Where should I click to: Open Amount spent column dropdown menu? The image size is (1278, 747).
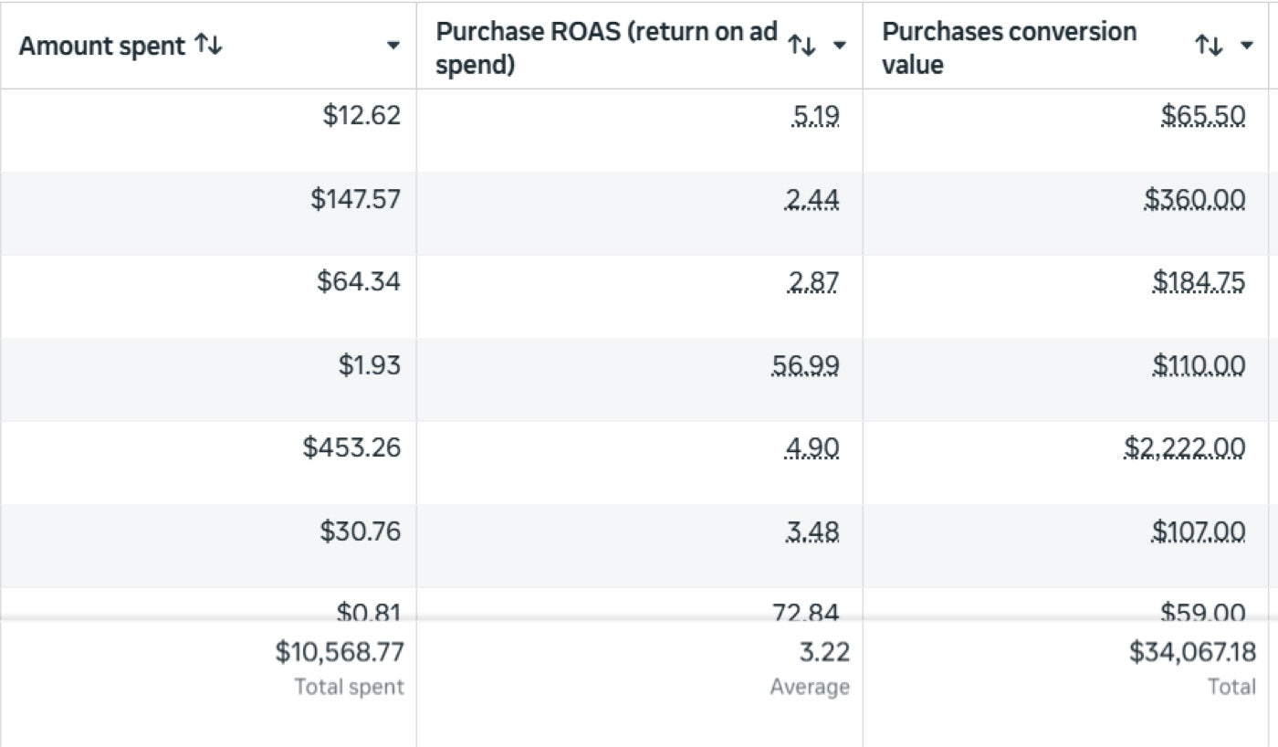pyautogui.click(x=393, y=46)
